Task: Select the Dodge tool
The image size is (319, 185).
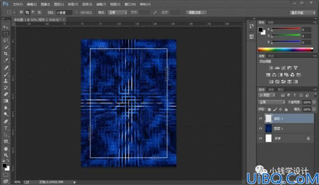Action: tap(6, 114)
